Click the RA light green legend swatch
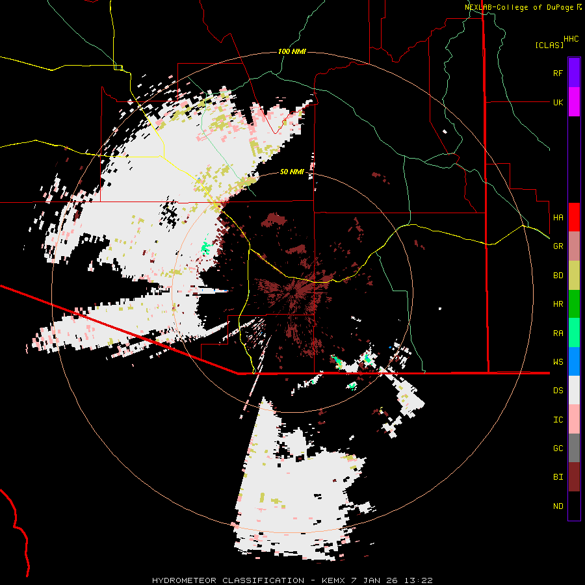Image resolution: width=585 pixels, height=585 pixels. pyautogui.click(x=574, y=333)
